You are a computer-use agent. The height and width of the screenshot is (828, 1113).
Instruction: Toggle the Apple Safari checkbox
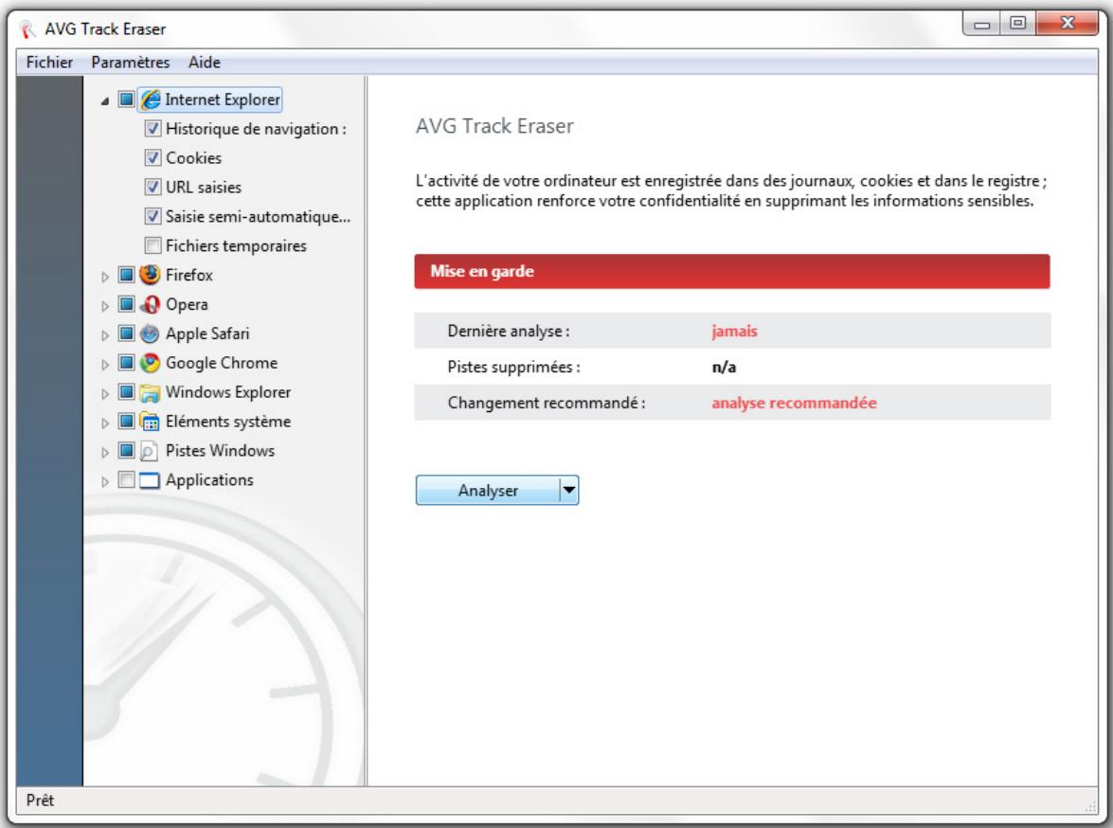coord(126,333)
